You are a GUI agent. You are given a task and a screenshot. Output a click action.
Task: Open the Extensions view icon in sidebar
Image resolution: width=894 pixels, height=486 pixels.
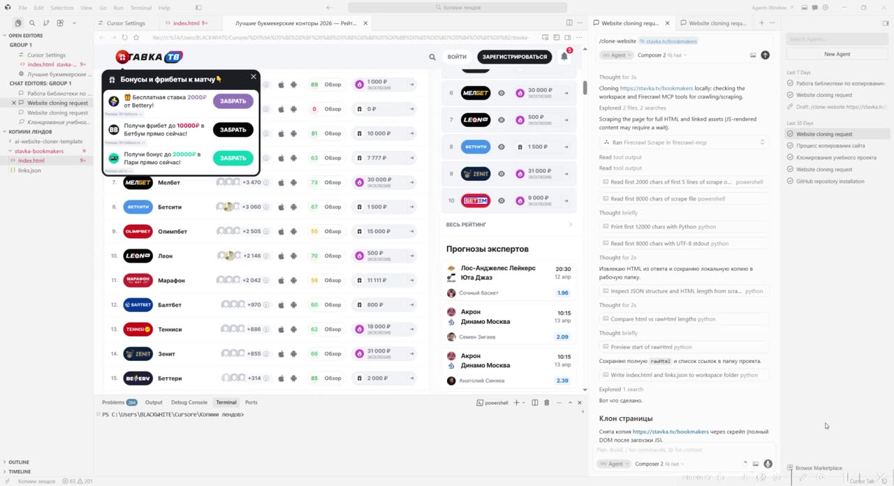click(x=60, y=23)
